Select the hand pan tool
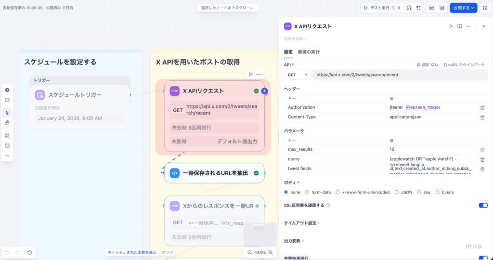The width and height of the screenshot is (493, 260). [x=7, y=123]
